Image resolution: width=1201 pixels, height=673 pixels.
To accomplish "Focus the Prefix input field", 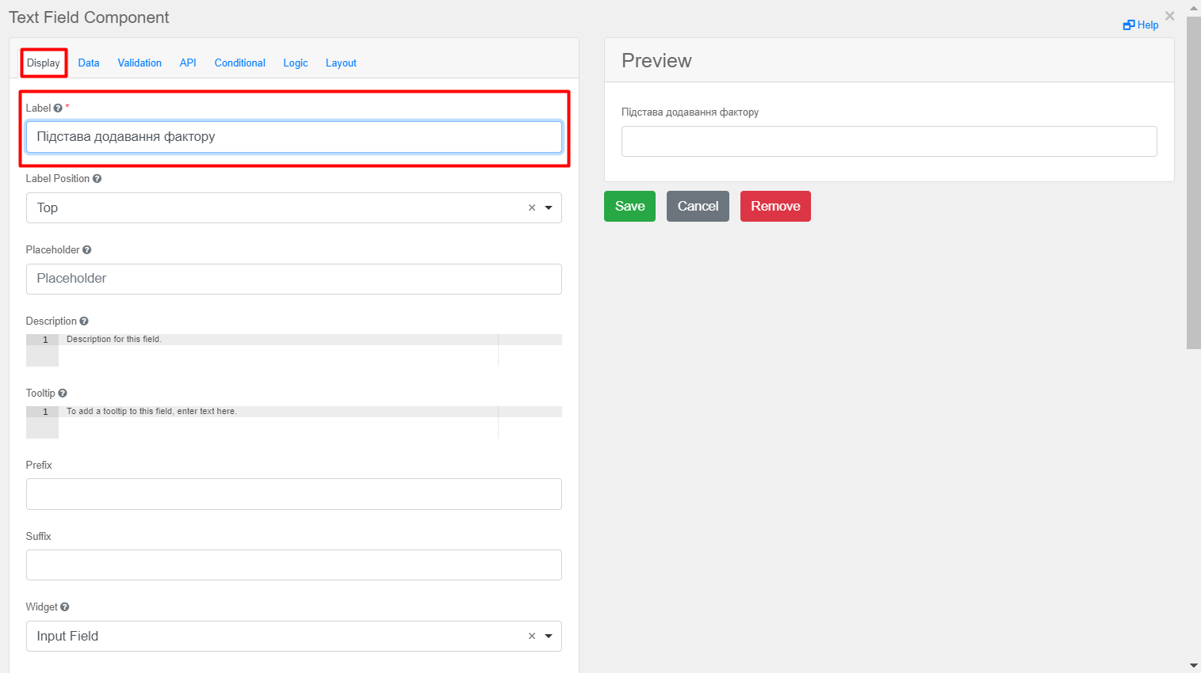I will click(x=294, y=494).
